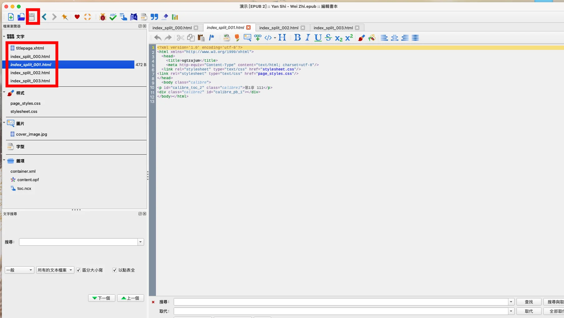Click the blue language translate icon
This screenshot has width=564, height=318.
click(x=134, y=17)
